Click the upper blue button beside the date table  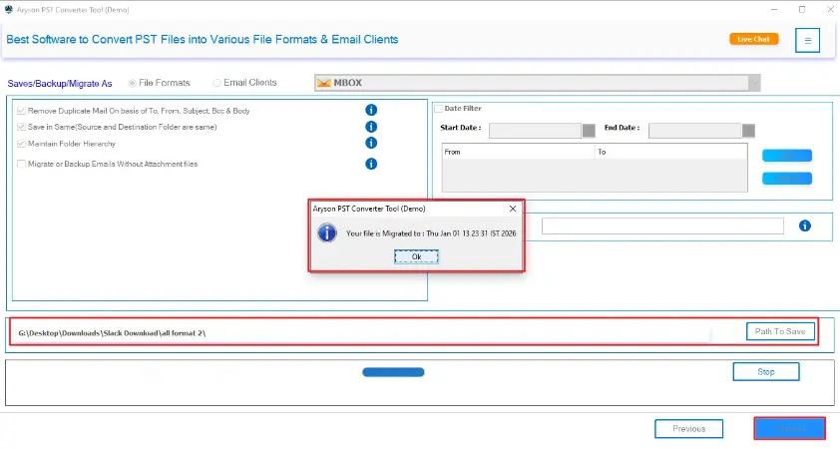point(787,156)
